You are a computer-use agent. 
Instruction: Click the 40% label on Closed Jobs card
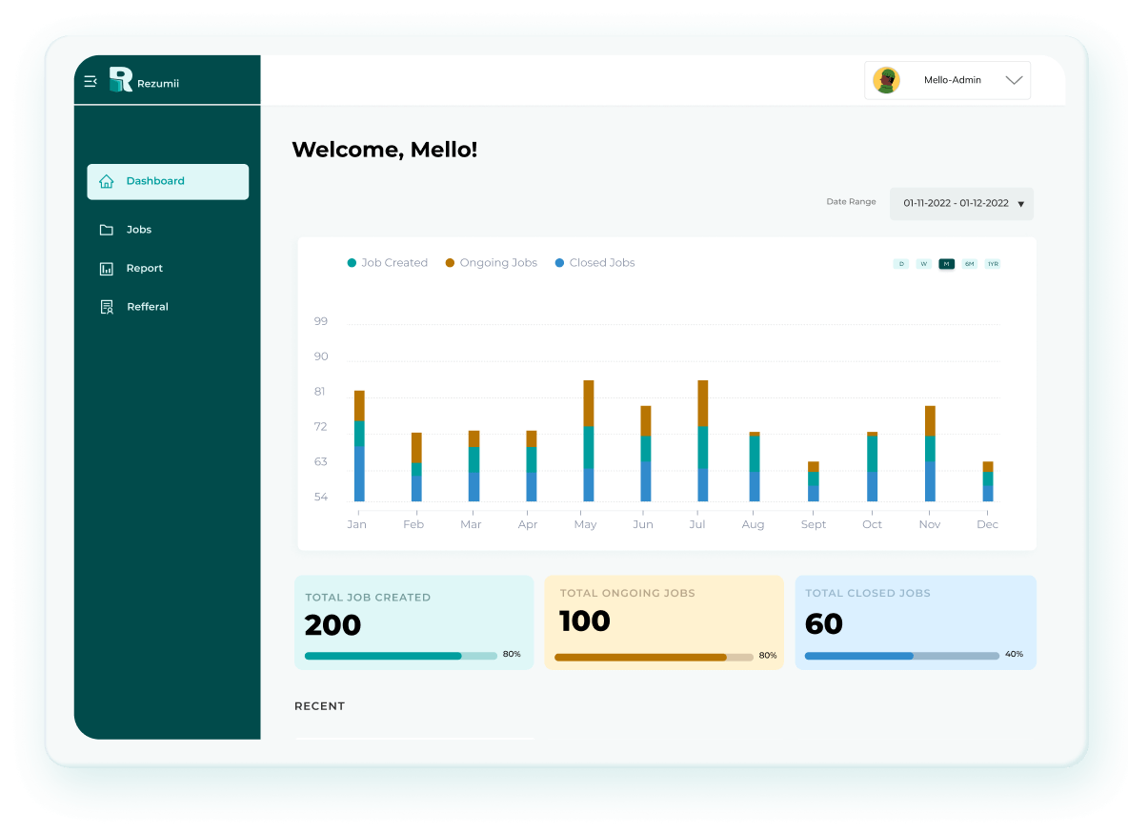(x=1014, y=654)
